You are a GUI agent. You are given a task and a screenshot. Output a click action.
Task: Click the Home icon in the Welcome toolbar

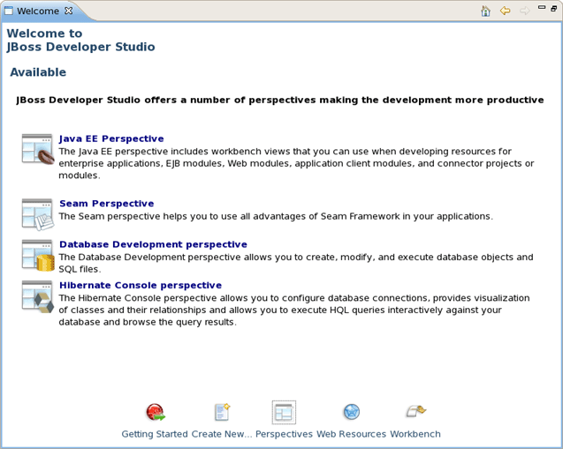click(x=485, y=11)
